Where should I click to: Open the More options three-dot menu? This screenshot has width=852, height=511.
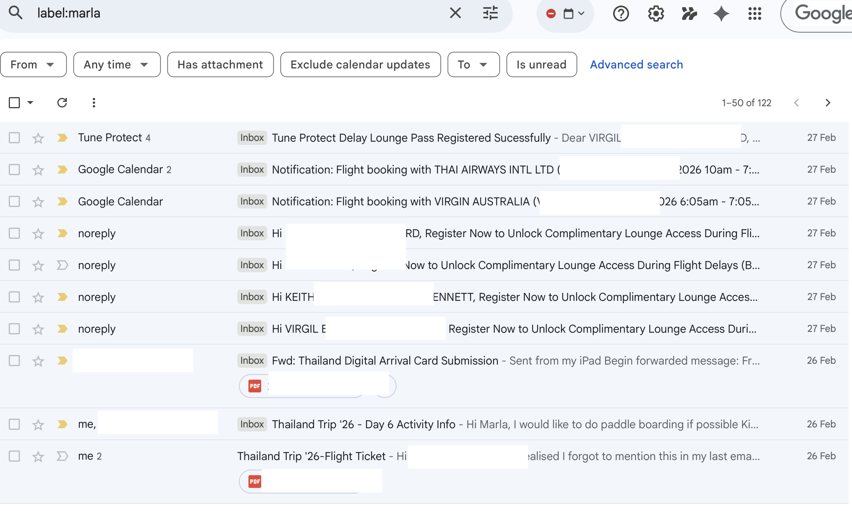click(94, 103)
